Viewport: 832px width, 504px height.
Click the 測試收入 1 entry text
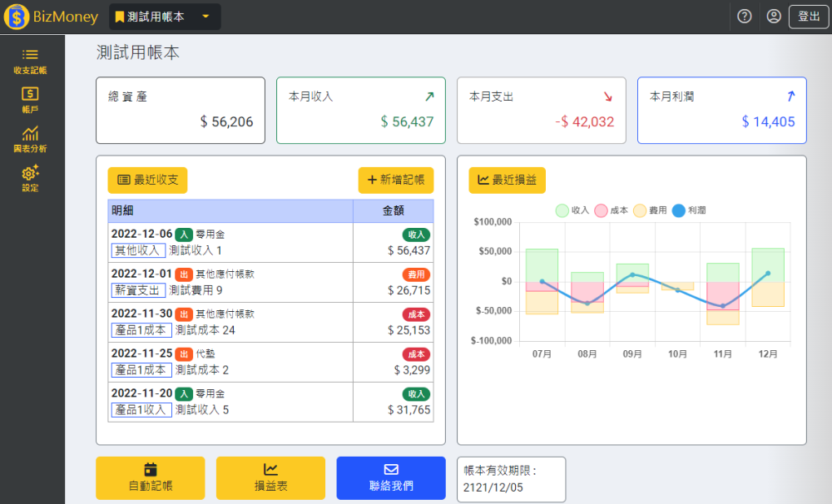click(x=196, y=250)
